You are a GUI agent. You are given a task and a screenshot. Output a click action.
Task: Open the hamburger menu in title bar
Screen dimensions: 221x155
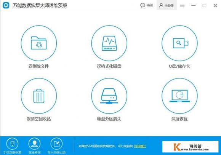(182, 5)
